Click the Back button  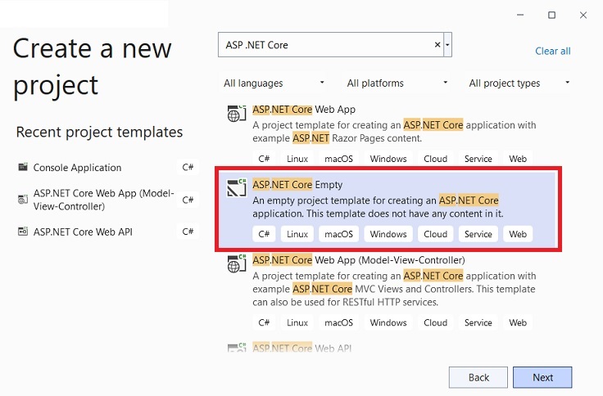(478, 377)
